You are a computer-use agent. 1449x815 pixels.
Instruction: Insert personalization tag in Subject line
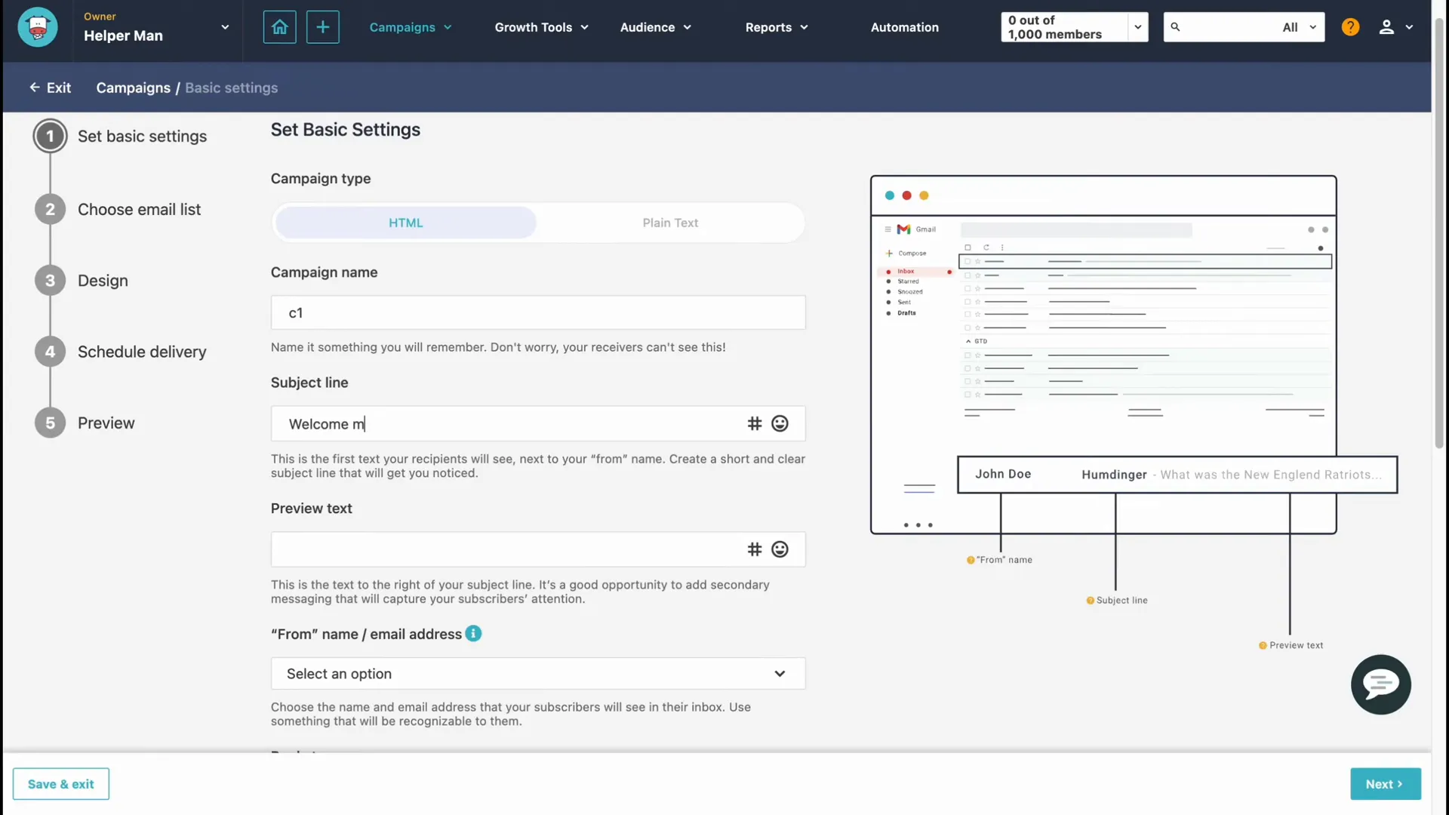tap(754, 423)
